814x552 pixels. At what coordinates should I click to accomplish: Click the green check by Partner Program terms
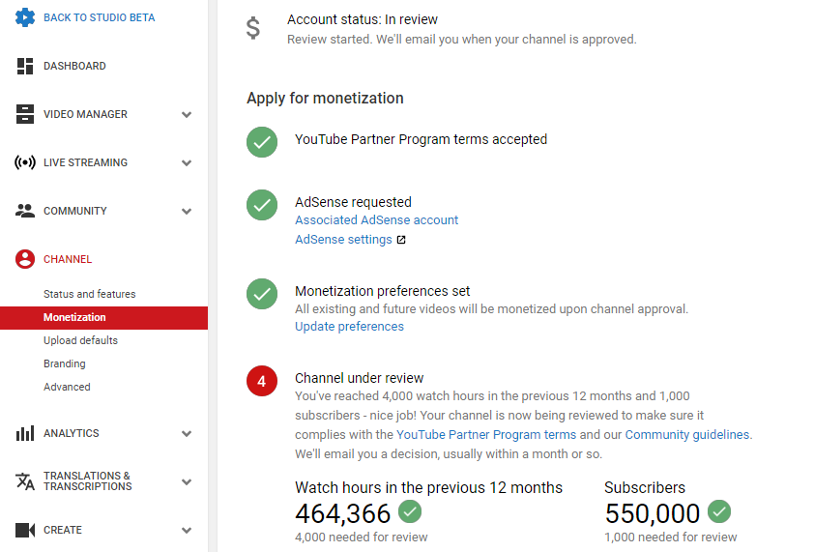pyautogui.click(x=262, y=142)
